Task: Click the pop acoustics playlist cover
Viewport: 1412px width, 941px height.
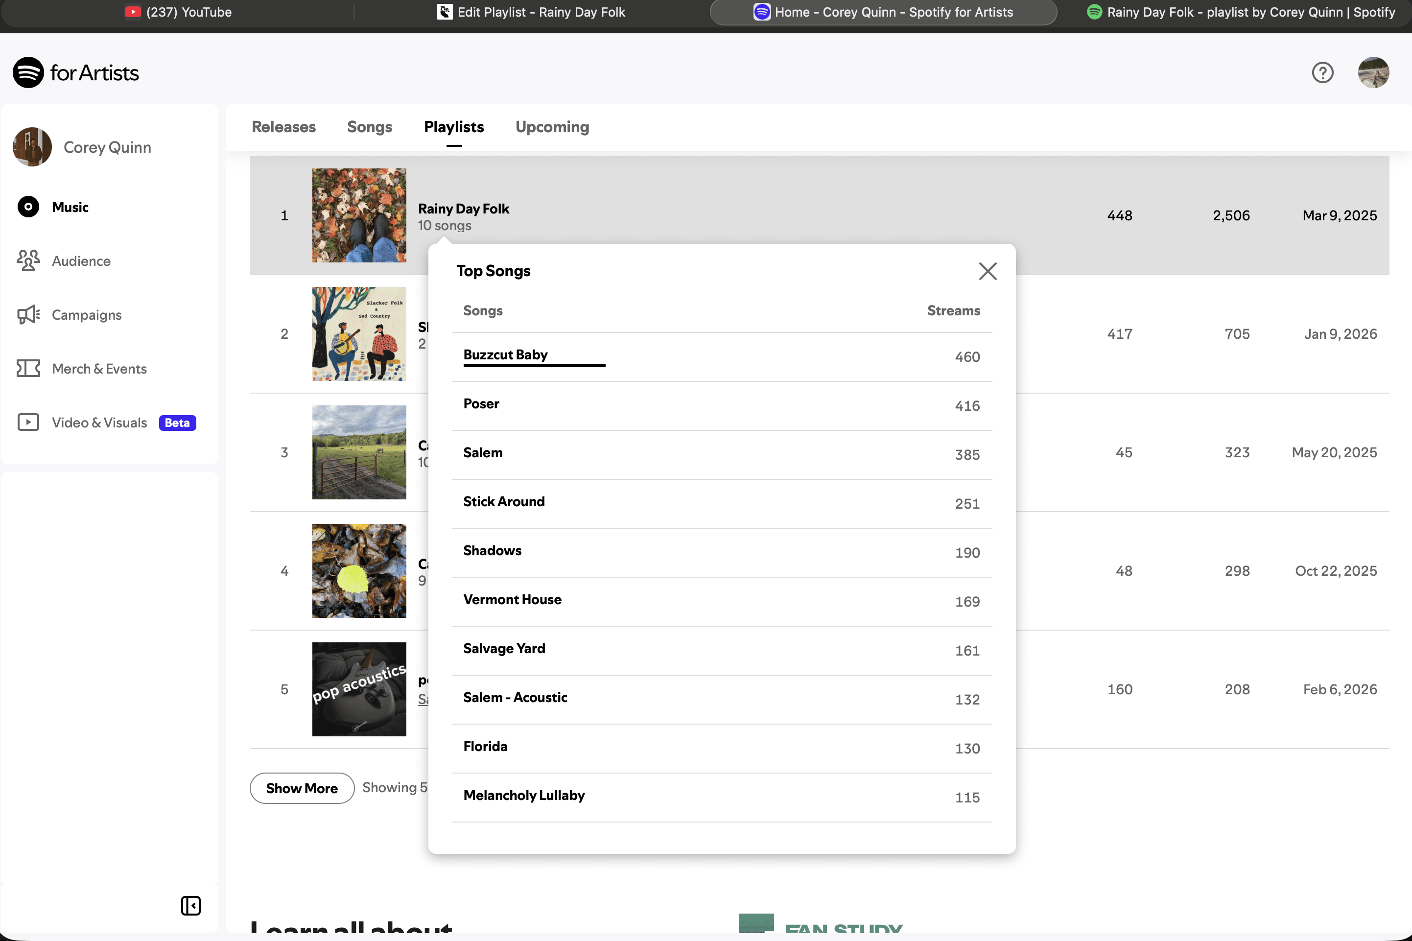Action: pyautogui.click(x=359, y=689)
